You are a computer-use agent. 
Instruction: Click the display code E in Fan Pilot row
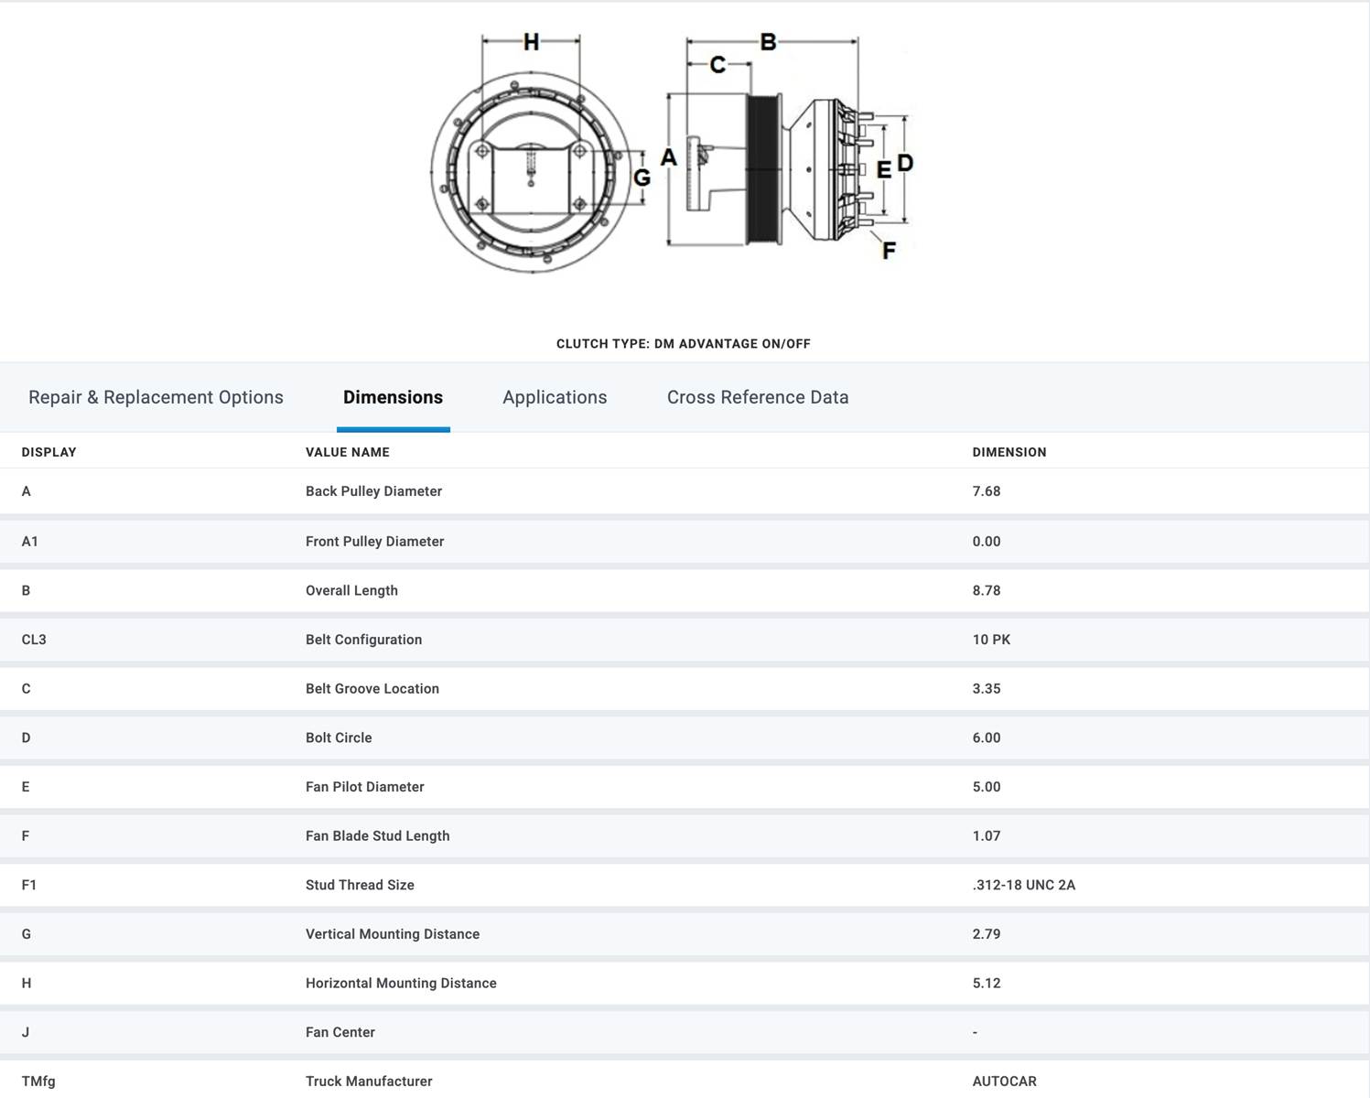coord(26,787)
